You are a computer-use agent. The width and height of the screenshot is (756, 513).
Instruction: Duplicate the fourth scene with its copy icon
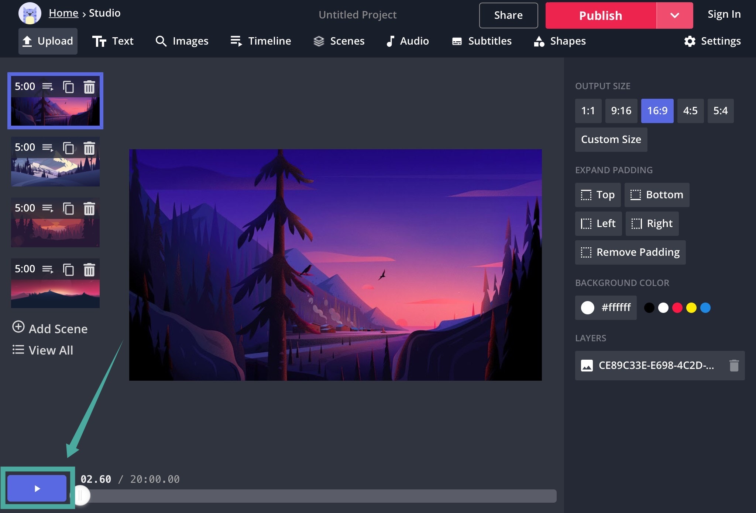point(68,269)
